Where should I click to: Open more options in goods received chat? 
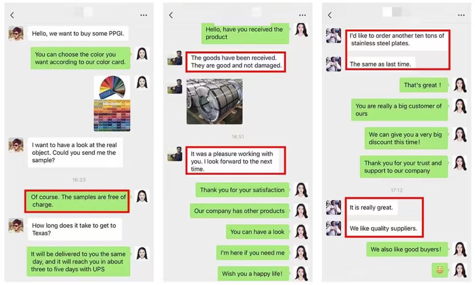click(302, 15)
